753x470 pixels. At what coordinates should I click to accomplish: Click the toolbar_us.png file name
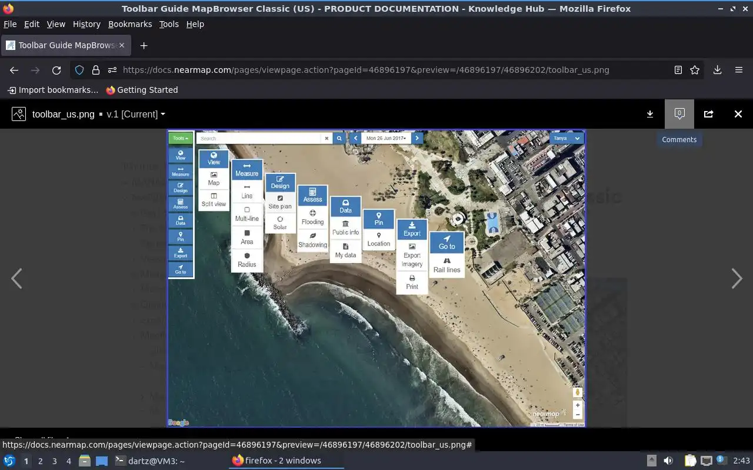click(64, 114)
